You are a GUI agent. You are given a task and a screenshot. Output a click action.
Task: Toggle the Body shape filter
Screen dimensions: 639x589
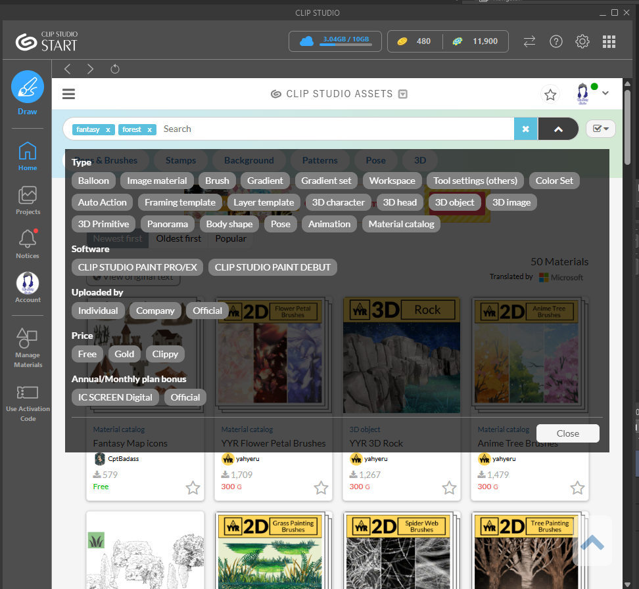(x=229, y=224)
